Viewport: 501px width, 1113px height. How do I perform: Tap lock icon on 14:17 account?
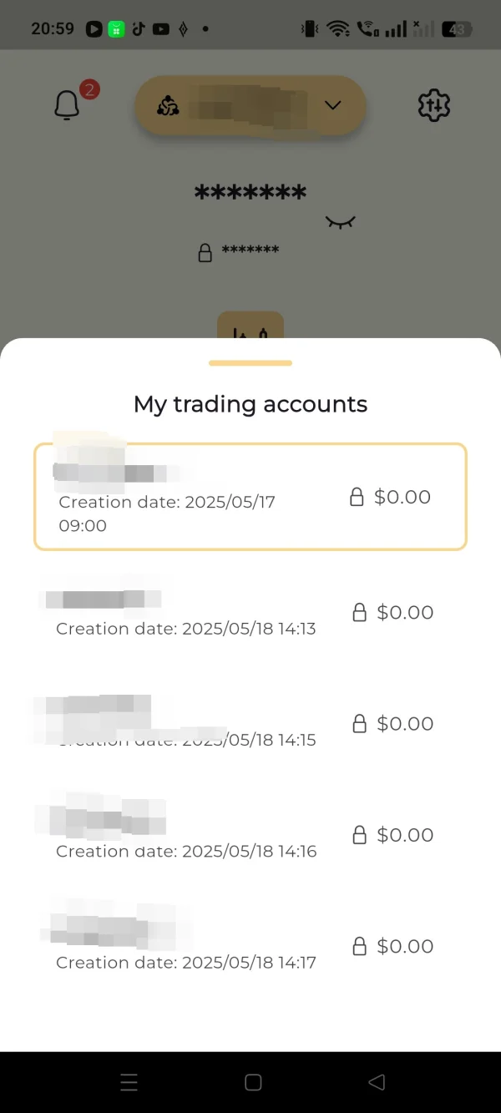pyautogui.click(x=360, y=946)
